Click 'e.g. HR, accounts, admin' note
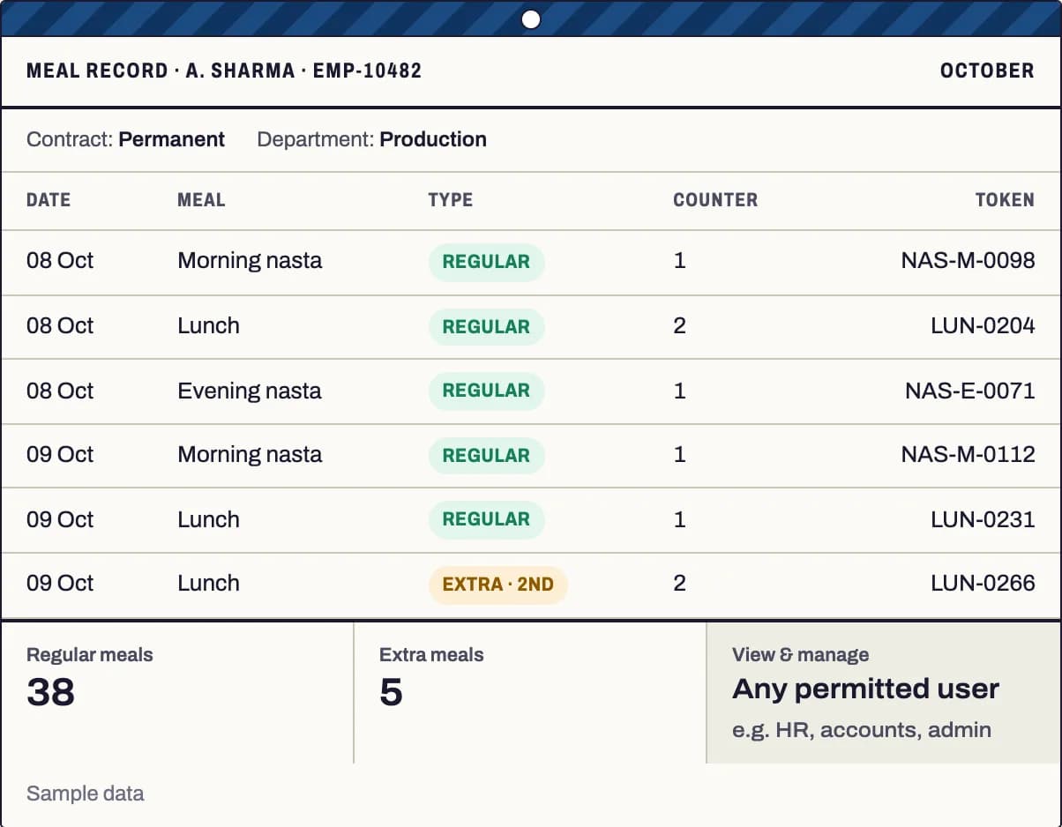This screenshot has width=1062, height=827. click(x=861, y=730)
